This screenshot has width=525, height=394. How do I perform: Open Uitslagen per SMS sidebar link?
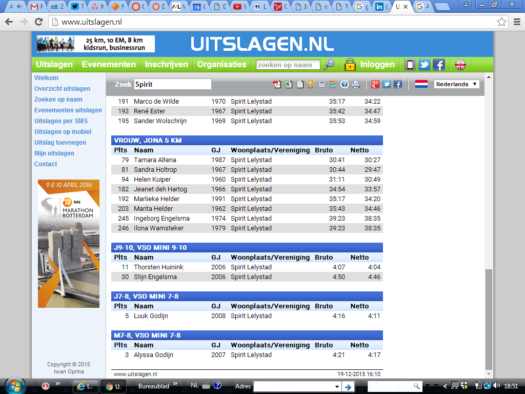[x=61, y=121]
